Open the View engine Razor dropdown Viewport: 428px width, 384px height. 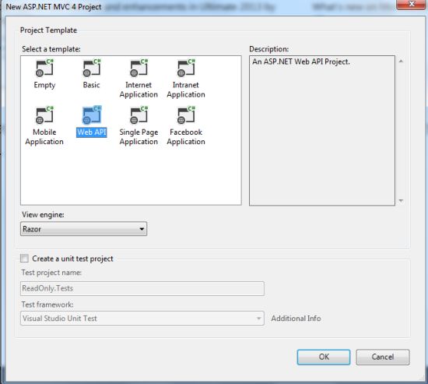pyautogui.click(x=83, y=229)
